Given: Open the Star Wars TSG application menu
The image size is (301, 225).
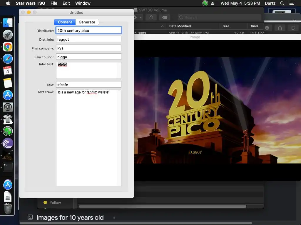Looking at the screenshot, I should 30,3.
